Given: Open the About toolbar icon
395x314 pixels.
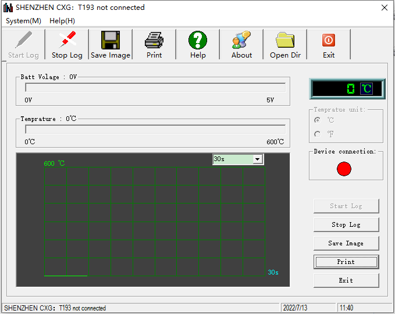Looking at the screenshot, I should coord(241,40).
